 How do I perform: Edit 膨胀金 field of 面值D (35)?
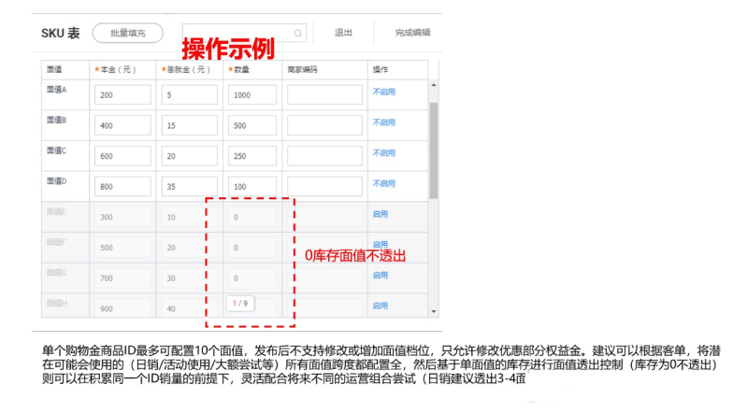(x=189, y=187)
